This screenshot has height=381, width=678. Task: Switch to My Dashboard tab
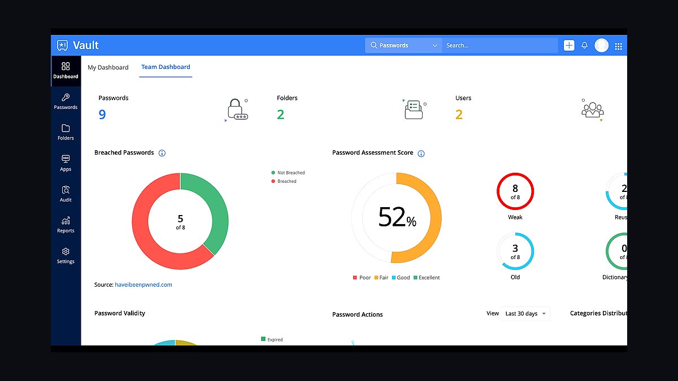tap(108, 67)
